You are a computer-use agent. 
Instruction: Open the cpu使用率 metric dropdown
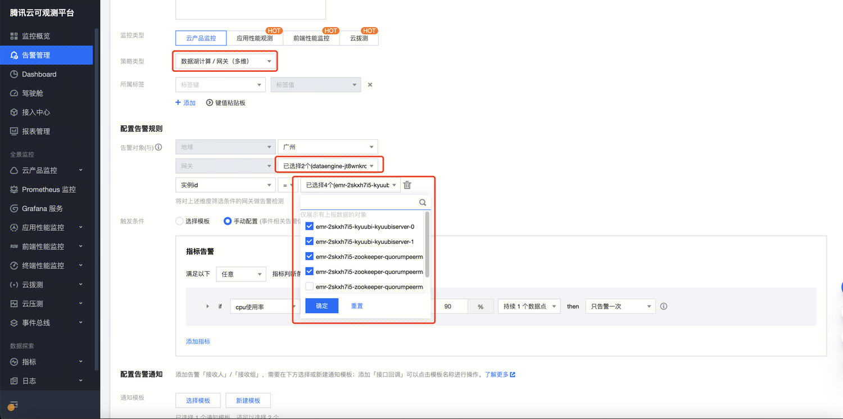click(x=264, y=307)
